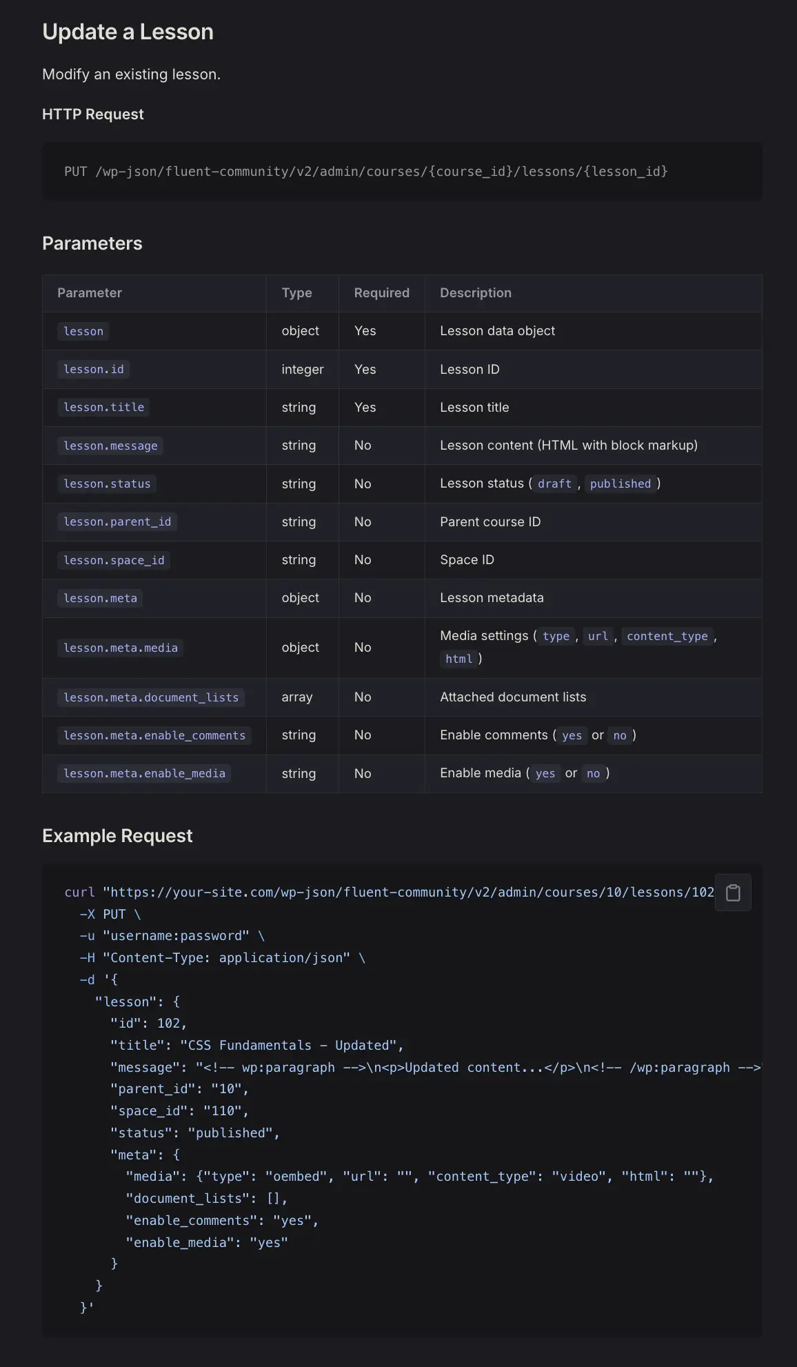
Task: Select the lesson.meta.enable_media parameter
Action: click(144, 774)
